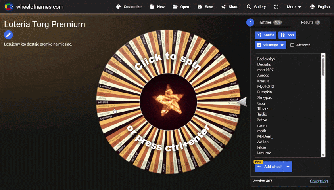This screenshot has width=334, height=190.
Task: Click the shuffle arrows icon
Action: (259, 35)
